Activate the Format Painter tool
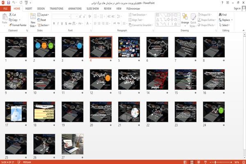246x164 pixels. tap(18, 25)
